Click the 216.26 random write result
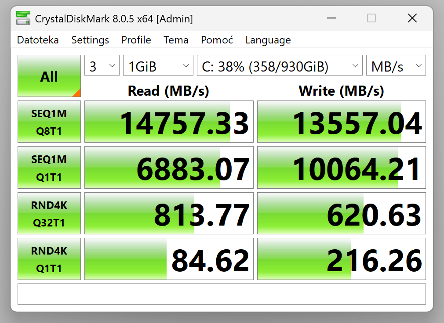Image resolution: width=444 pixels, height=323 pixels. coord(342,258)
